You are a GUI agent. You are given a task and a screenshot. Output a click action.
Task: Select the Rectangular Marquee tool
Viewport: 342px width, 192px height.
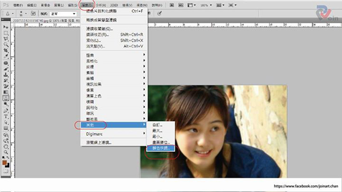pyautogui.click(x=6, y=33)
